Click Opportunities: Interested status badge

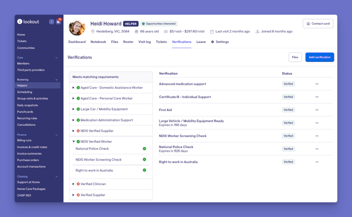(x=159, y=24)
